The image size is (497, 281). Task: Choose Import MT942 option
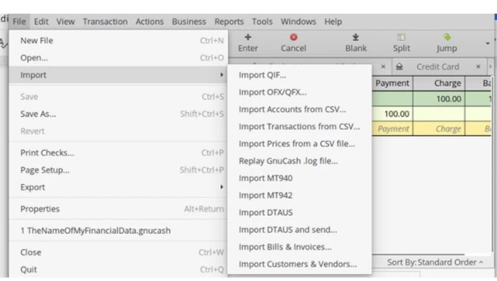[x=299, y=195]
